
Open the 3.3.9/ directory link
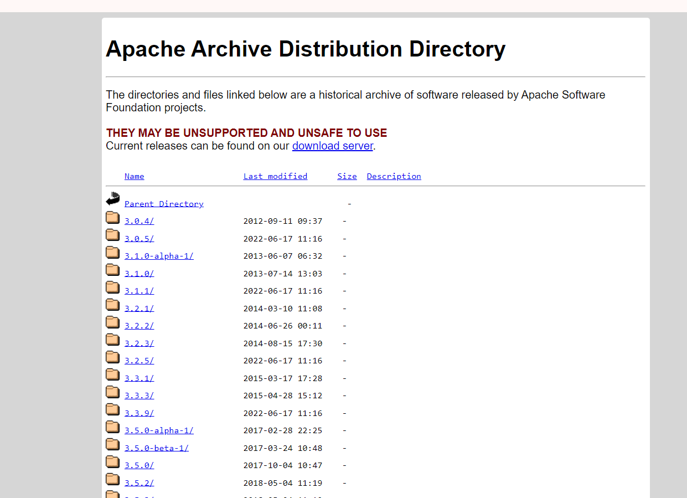point(139,413)
